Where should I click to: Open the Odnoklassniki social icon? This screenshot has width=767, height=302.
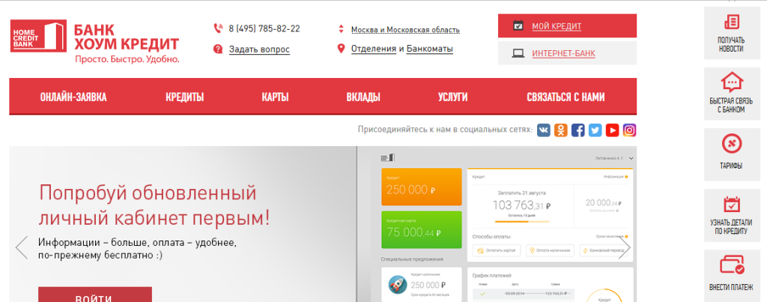coord(561,130)
